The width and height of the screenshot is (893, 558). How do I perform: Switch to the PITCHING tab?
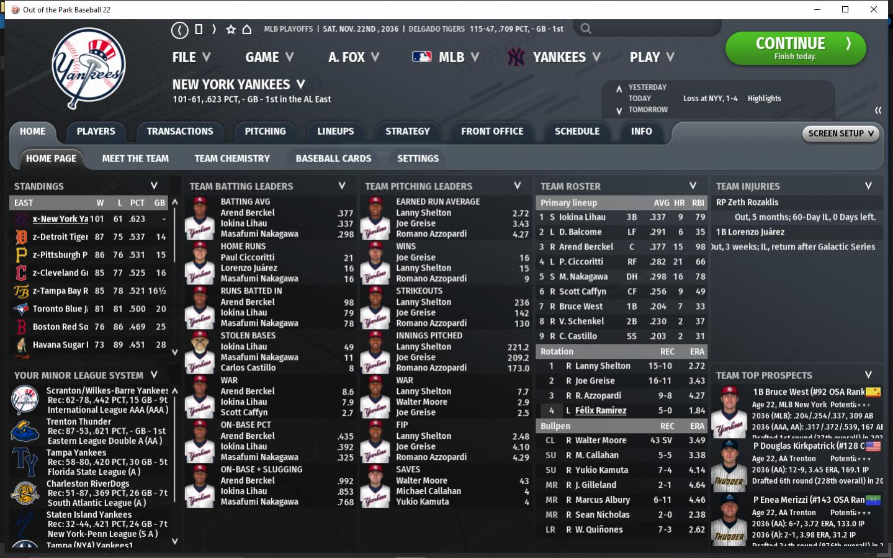[265, 132]
